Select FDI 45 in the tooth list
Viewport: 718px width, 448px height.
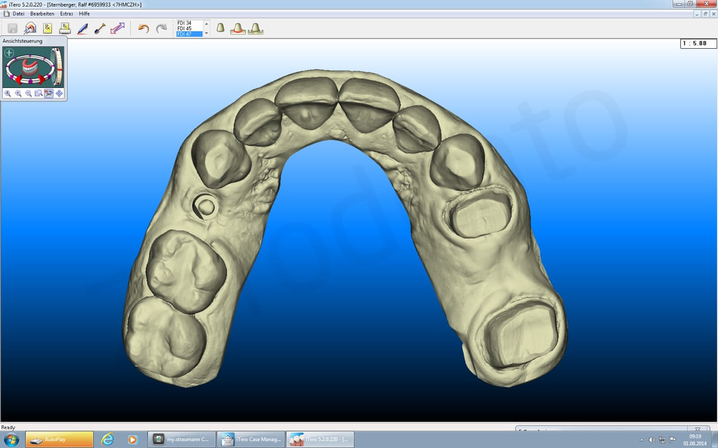coord(189,29)
